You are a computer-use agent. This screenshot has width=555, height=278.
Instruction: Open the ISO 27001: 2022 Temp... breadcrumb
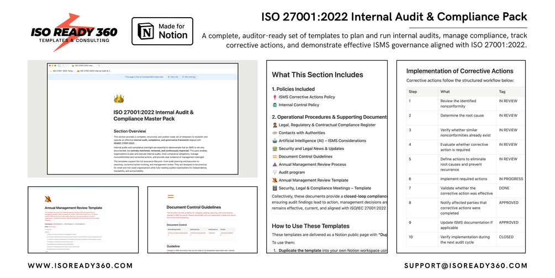pos(62,71)
